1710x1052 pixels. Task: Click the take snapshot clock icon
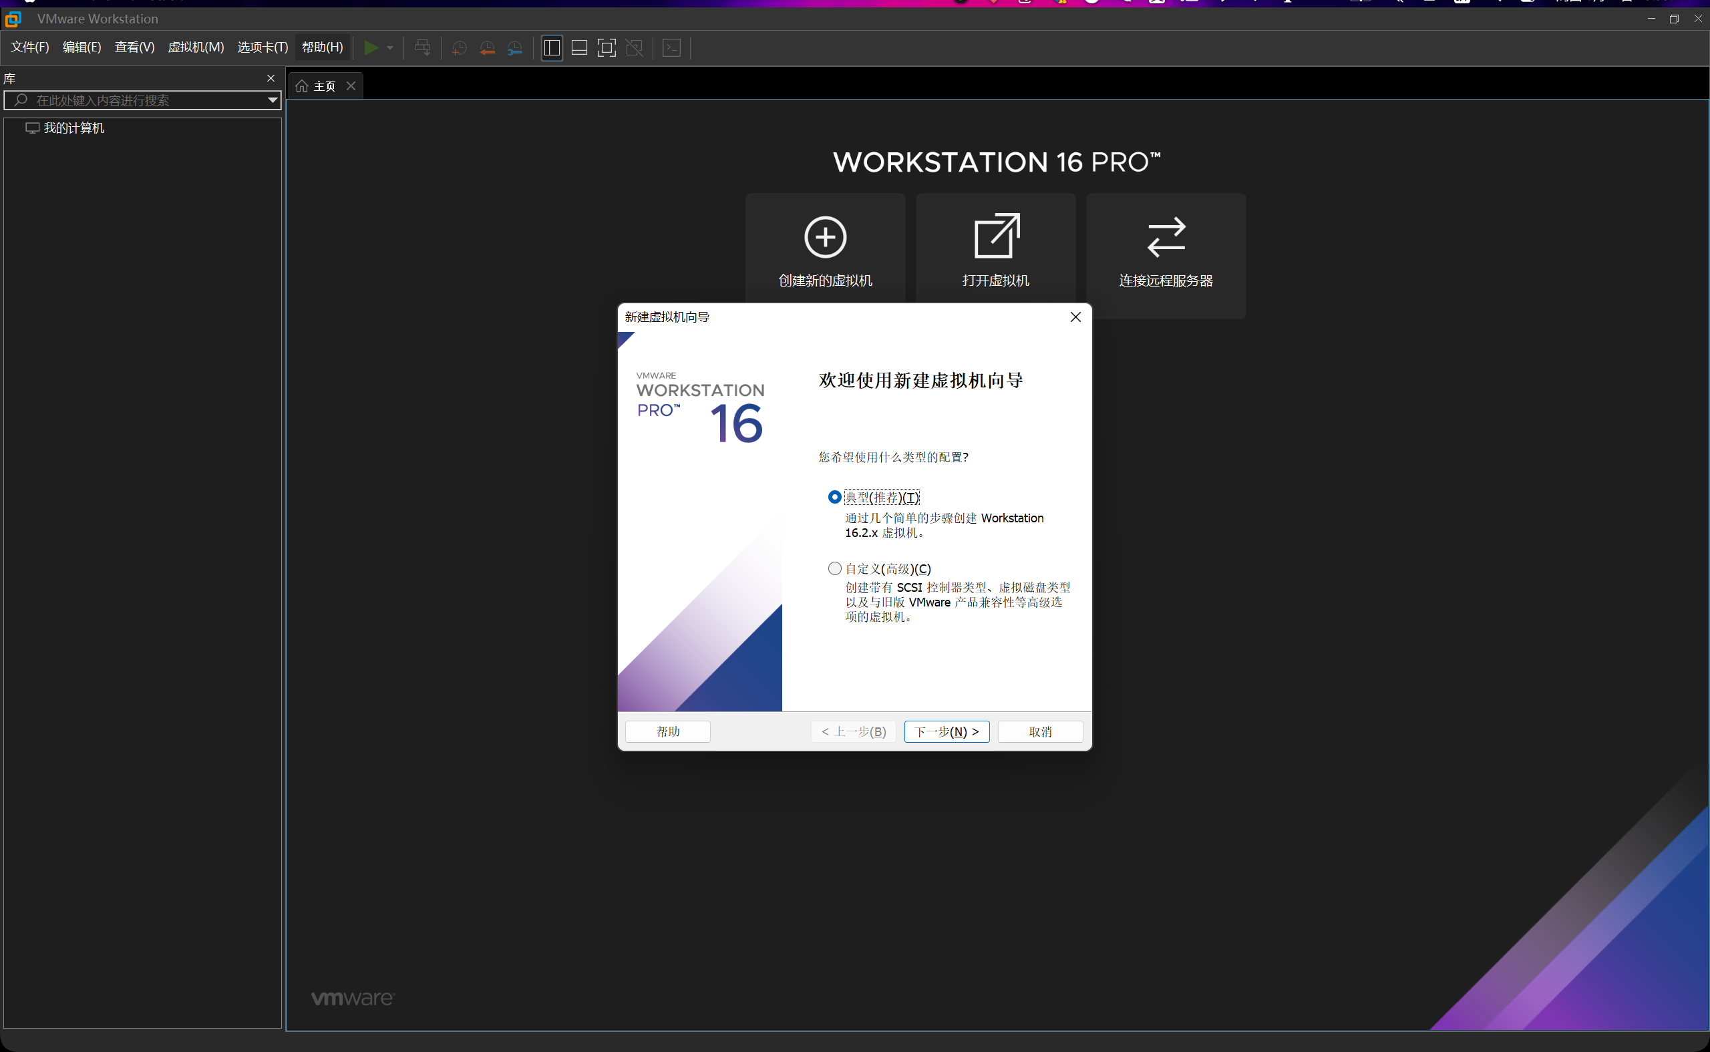coord(459,47)
